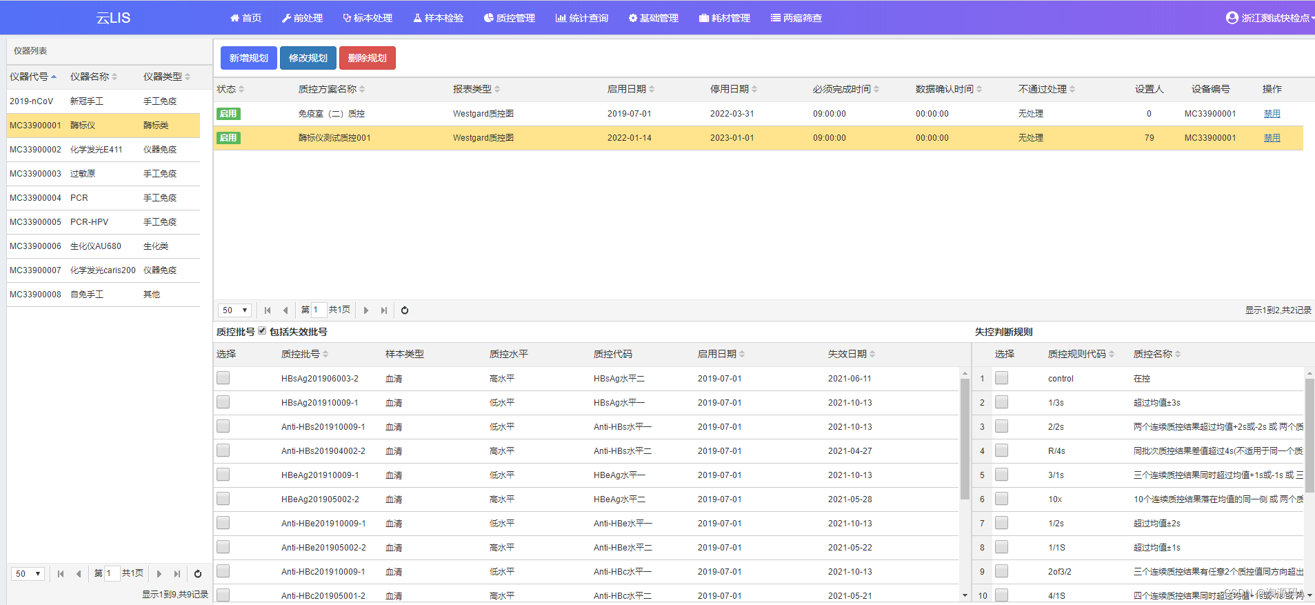Click the list icon of 两癌筛查
Screen dimensions: 1315x605
point(776,18)
